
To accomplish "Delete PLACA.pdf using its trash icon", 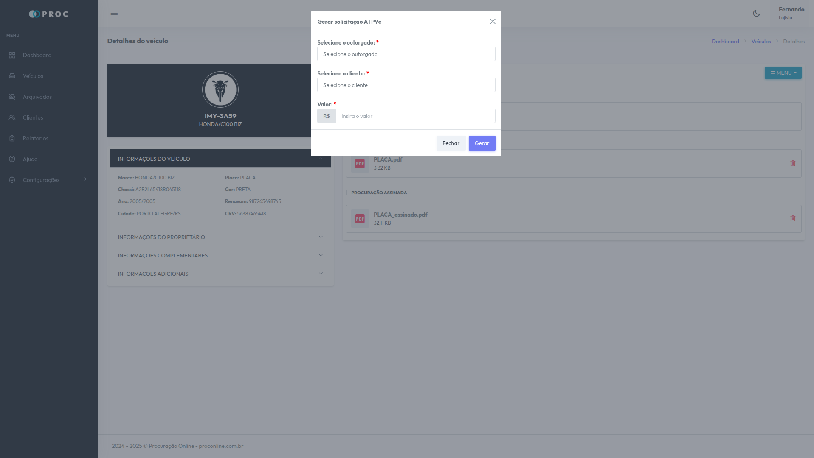I will [x=792, y=163].
